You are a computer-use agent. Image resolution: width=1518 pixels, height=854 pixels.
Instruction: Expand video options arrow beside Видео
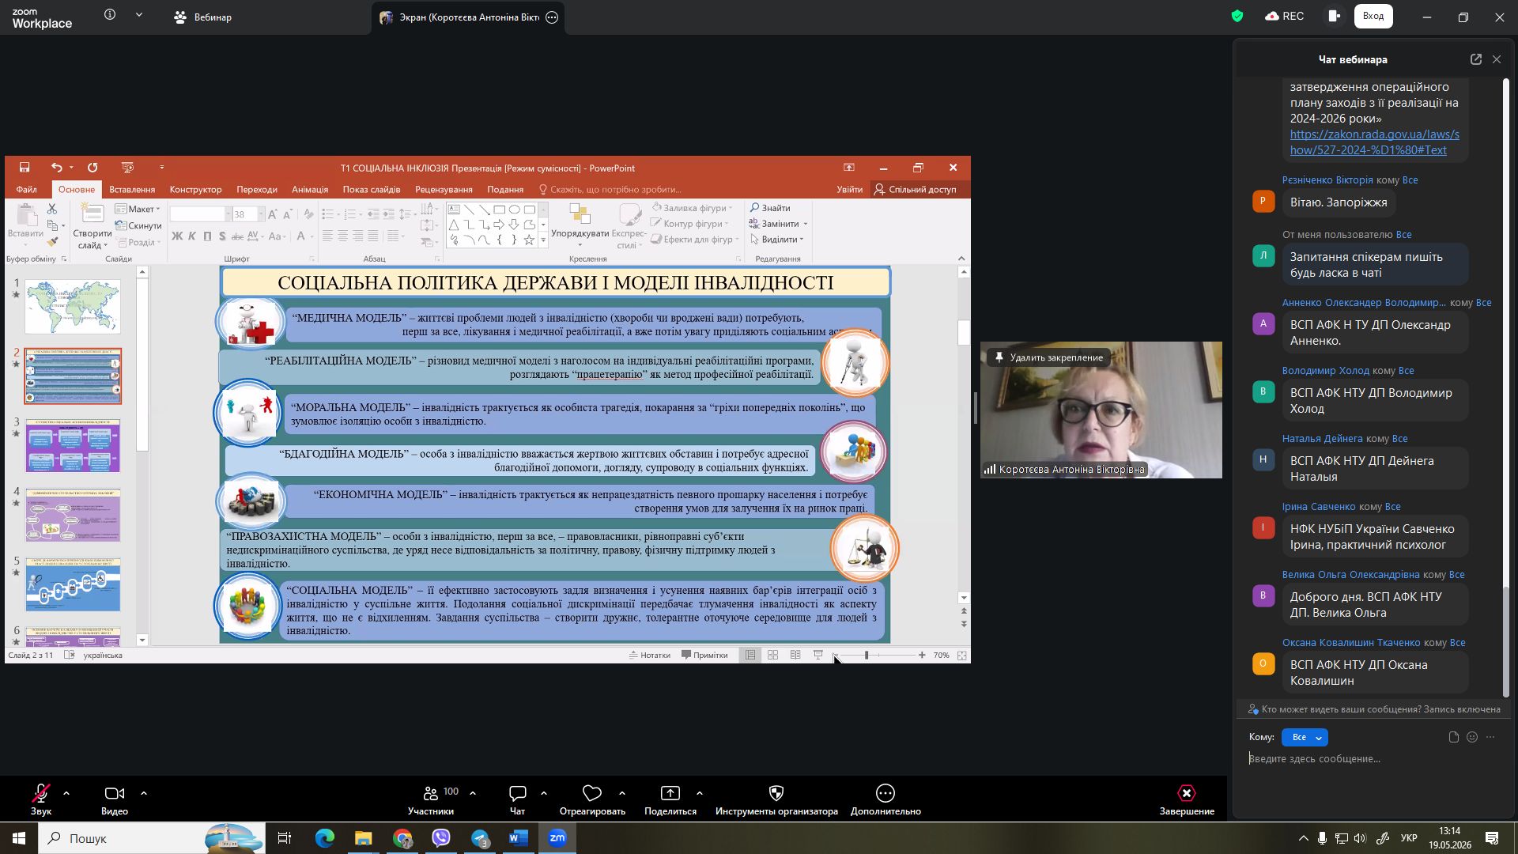point(144,793)
